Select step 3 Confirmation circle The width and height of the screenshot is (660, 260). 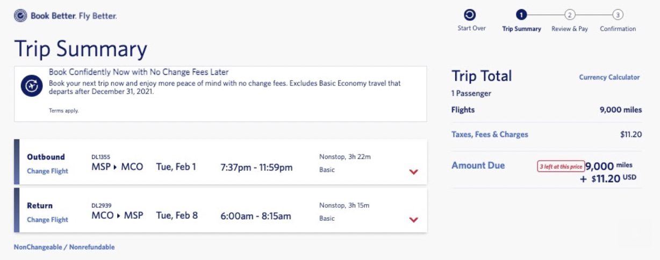[x=618, y=15]
